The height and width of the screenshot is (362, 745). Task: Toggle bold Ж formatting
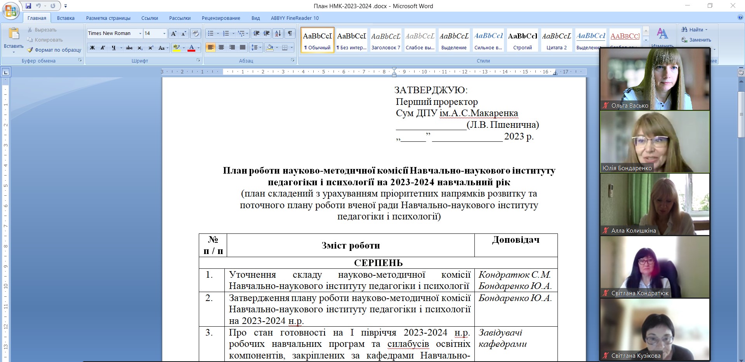pyautogui.click(x=92, y=48)
